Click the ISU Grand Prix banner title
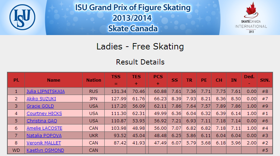The image size is (280, 156). click(133, 18)
